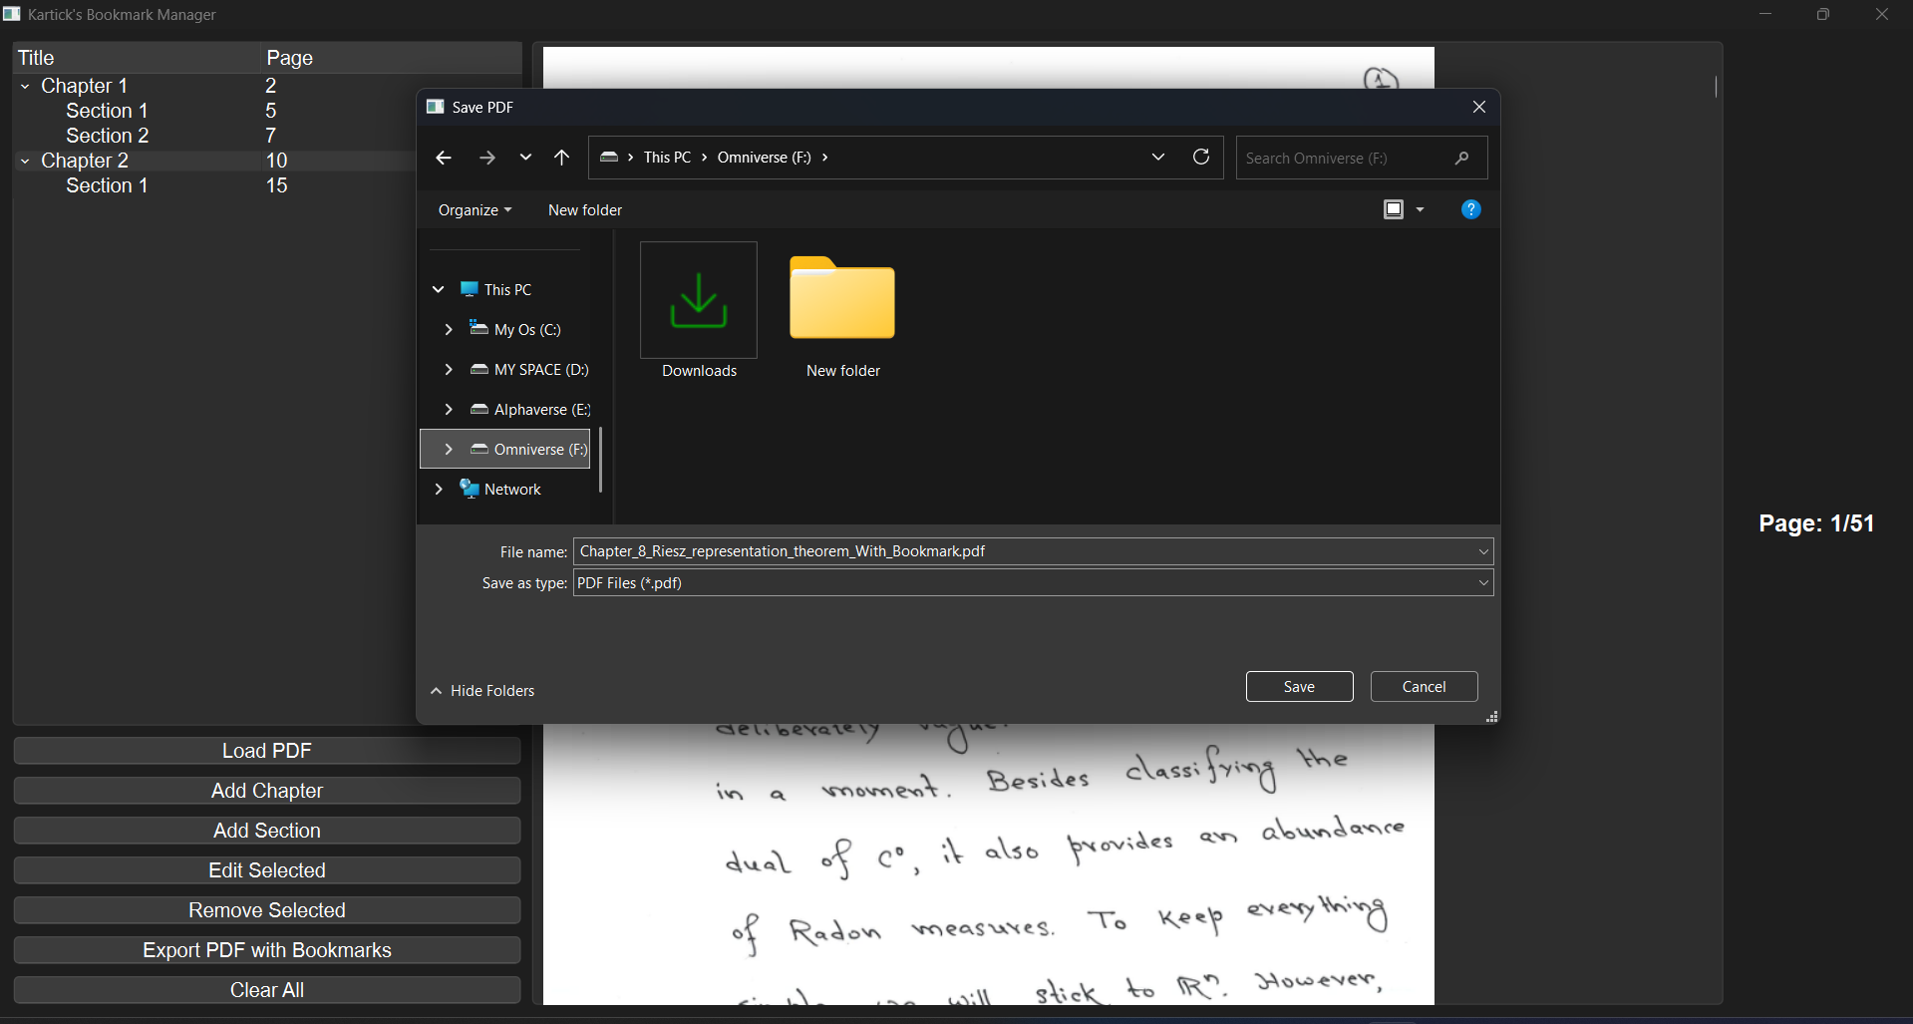
Task: Open the Organize menu
Action: pyautogui.click(x=474, y=209)
